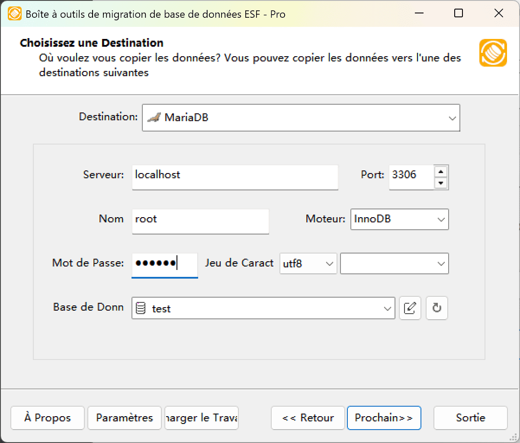Screen dimensions: 520x443
Task: Click the pencil edit icon for the database
Action: tap(410, 308)
